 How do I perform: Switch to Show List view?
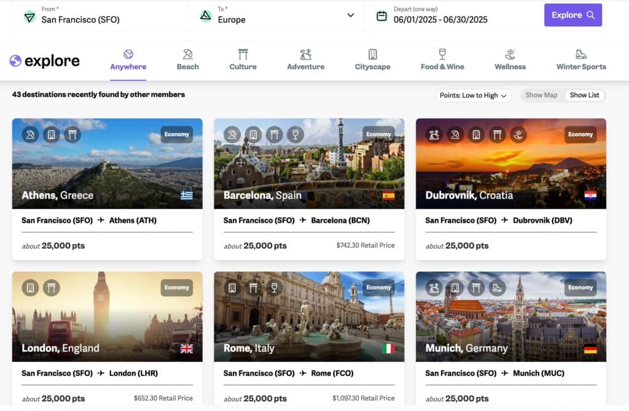(584, 95)
